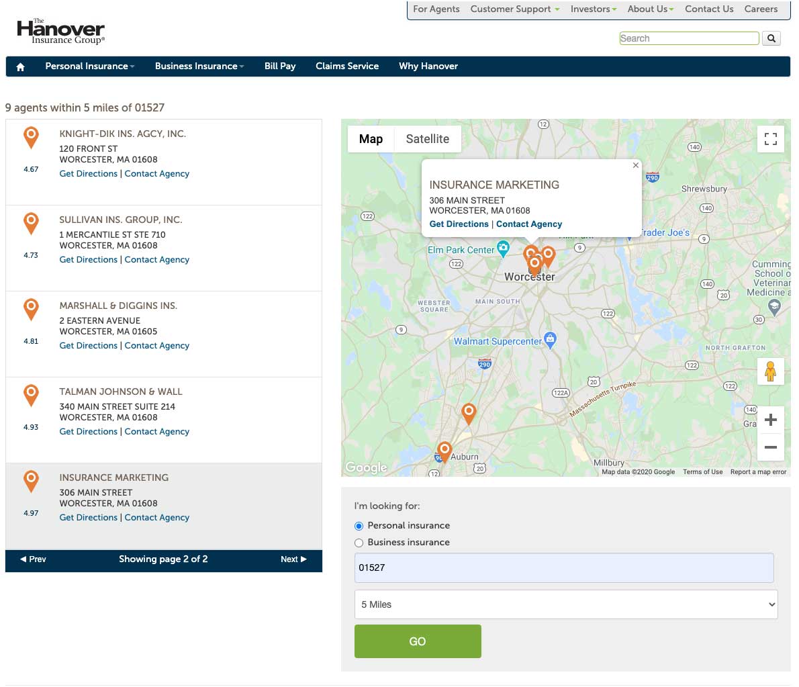Get Directions to Marshall & Diggins
The height and width of the screenshot is (687, 799).
click(88, 346)
